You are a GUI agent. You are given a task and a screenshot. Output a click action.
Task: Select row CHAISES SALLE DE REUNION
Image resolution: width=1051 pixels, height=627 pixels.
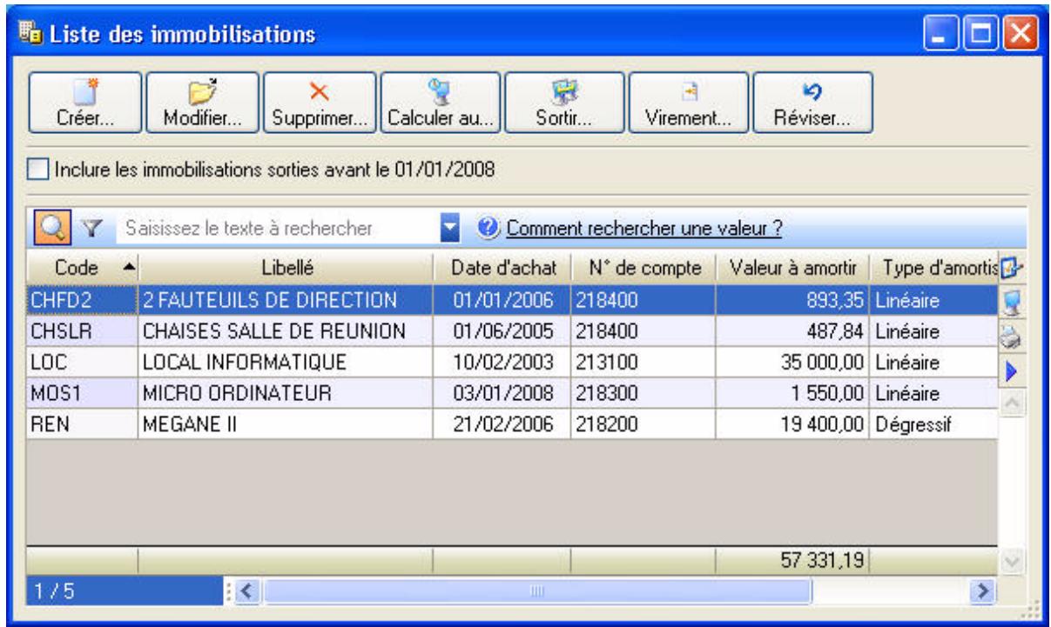tap(512, 330)
